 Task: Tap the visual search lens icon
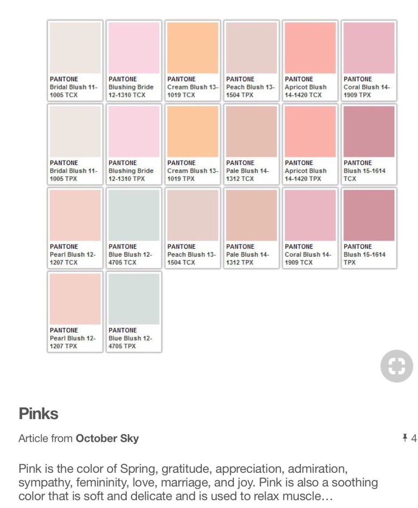tap(396, 366)
